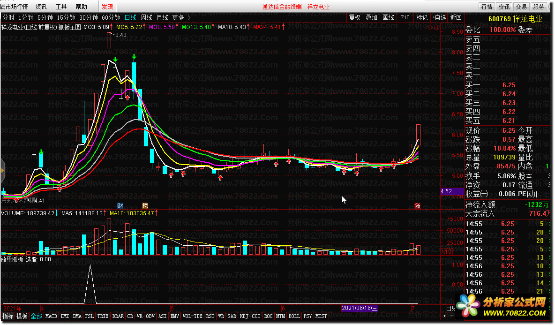Click the 行情 button at top right
555x325 pixels.
(487, 7)
